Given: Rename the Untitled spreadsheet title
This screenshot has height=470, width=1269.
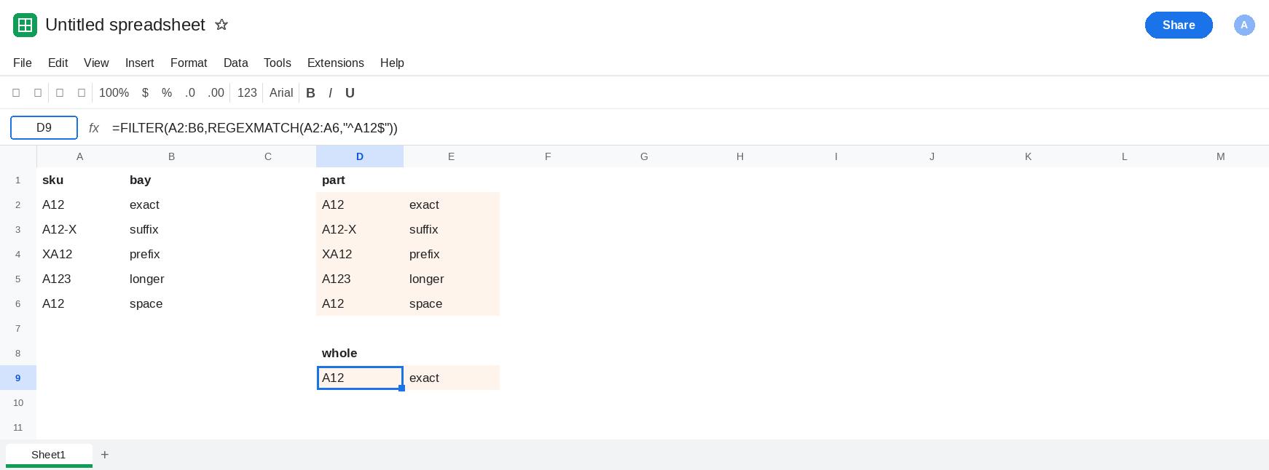Looking at the screenshot, I should [x=125, y=25].
